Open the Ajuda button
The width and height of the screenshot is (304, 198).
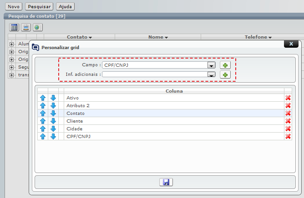(x=65, y=7)
